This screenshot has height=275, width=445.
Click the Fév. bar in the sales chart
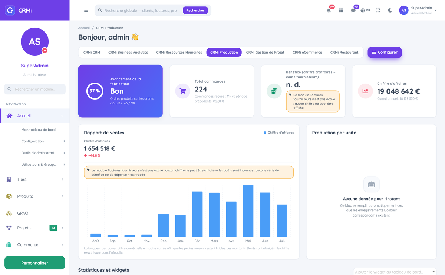coord(197,214)
